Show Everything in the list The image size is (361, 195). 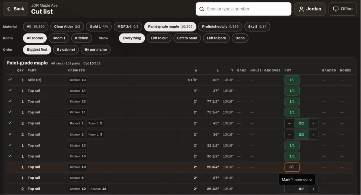[x=132, y=38]
